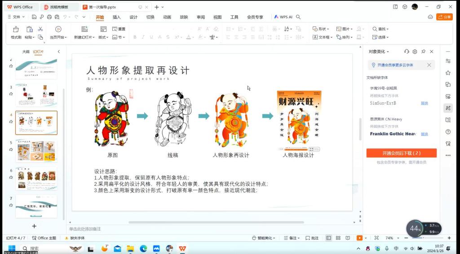Click the Save icon in quick access bar
The width and height of the screenshot is (460, 254).
click(x=34, y=17)
